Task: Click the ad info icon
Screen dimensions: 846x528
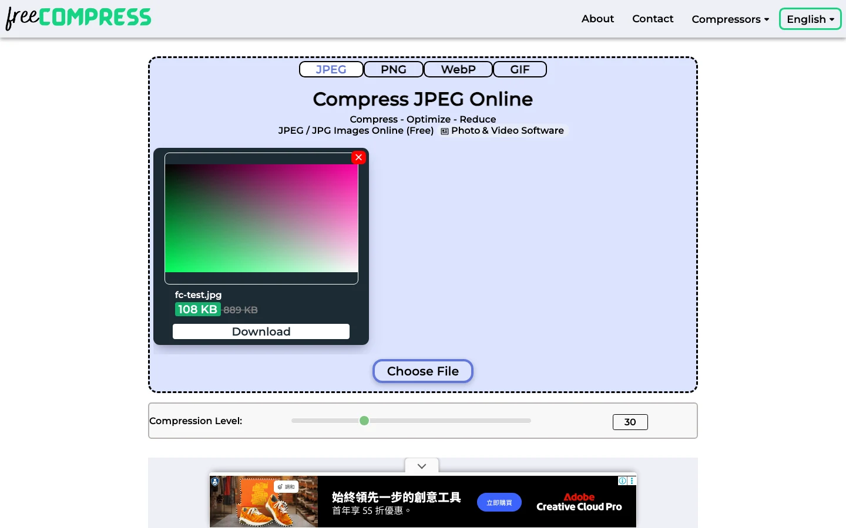Action: coord(622,480)
